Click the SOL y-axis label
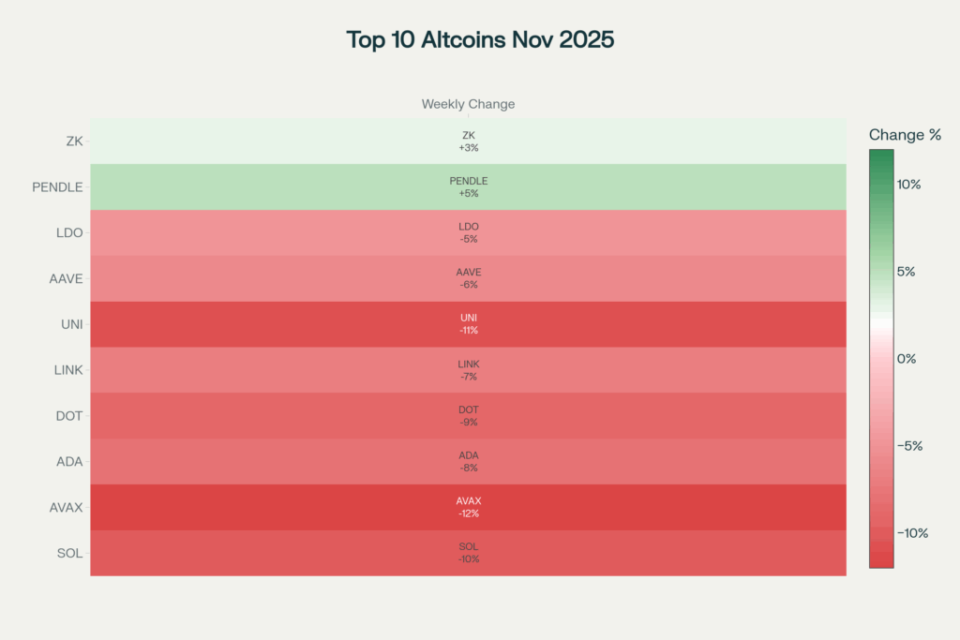This screenshot has height=640, width=960. 69,554
